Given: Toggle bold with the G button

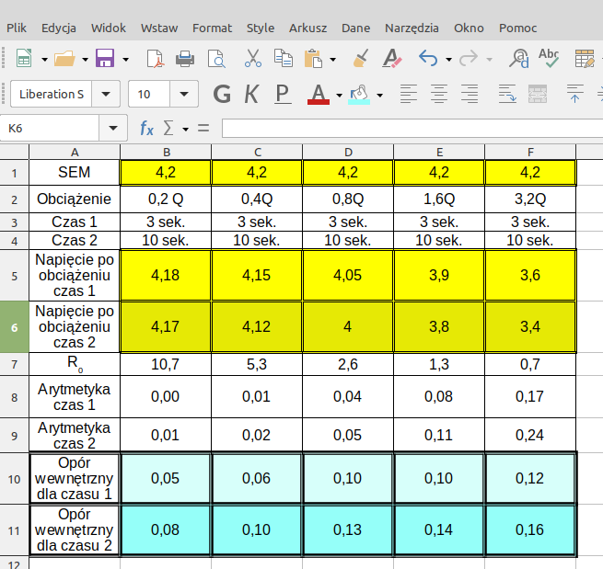Looking at the screenshot, I should point(222,94).
